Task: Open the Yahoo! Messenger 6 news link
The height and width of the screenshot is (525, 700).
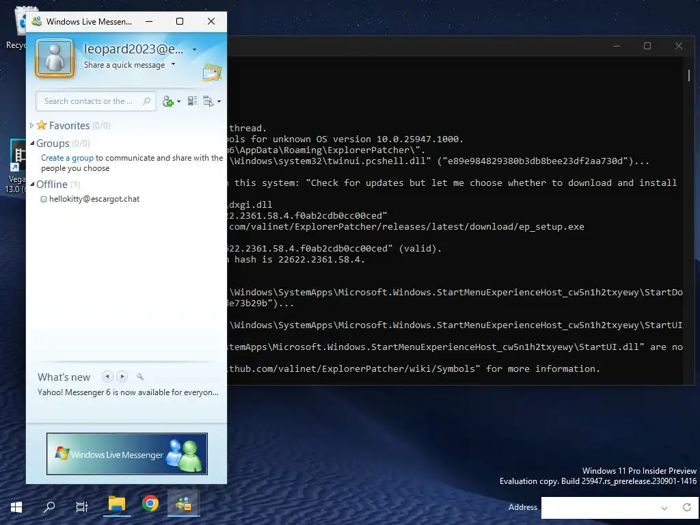Action: (x=128, y=392)
